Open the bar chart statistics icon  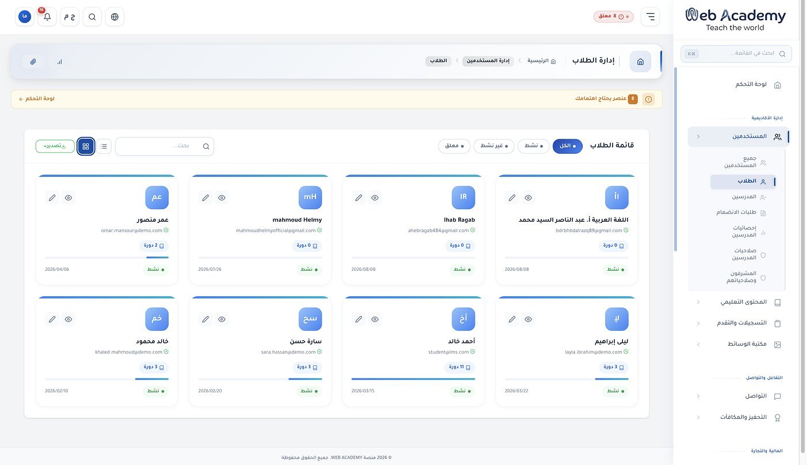[x=59, y=62]
